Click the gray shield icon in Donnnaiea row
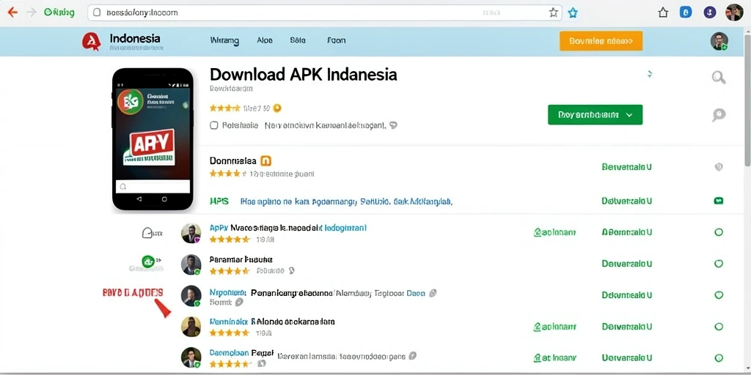Screen dimensions: 751x375 coord(719,167)
